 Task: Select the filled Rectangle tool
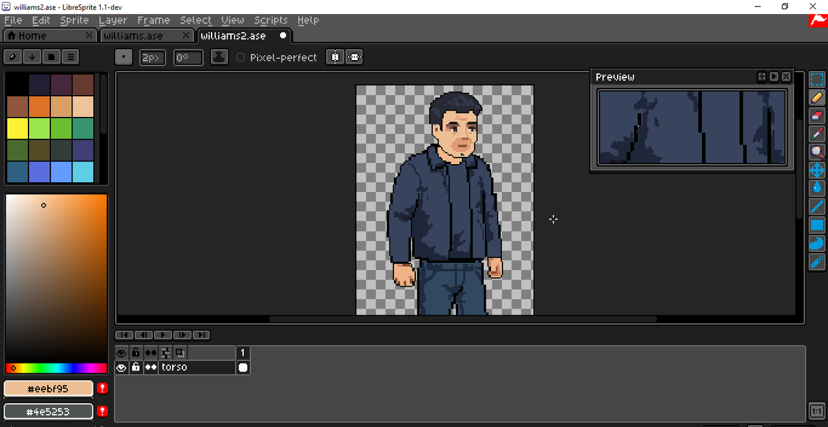click(x=817, y=225)
